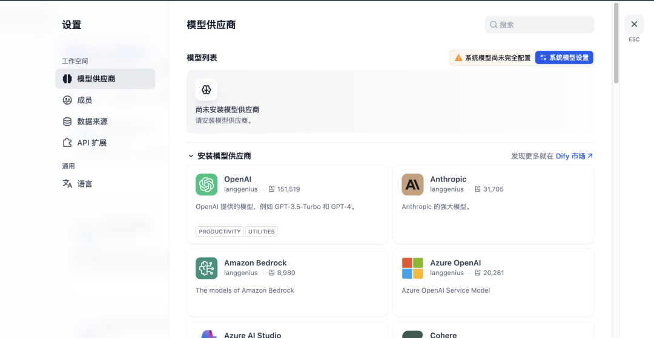Screen dimensions: 654x338
Task: Click the 系统模型设置 button
Action: pyautogui.click(x=564, y=58)
